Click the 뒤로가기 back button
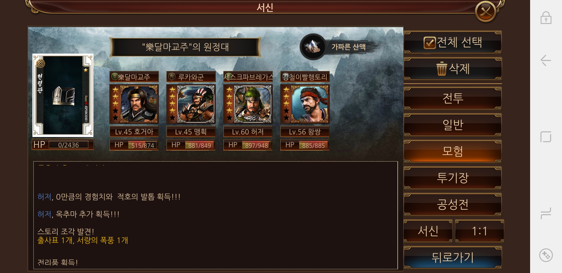This screenshot has width=562, height=273. pos(453,257)
